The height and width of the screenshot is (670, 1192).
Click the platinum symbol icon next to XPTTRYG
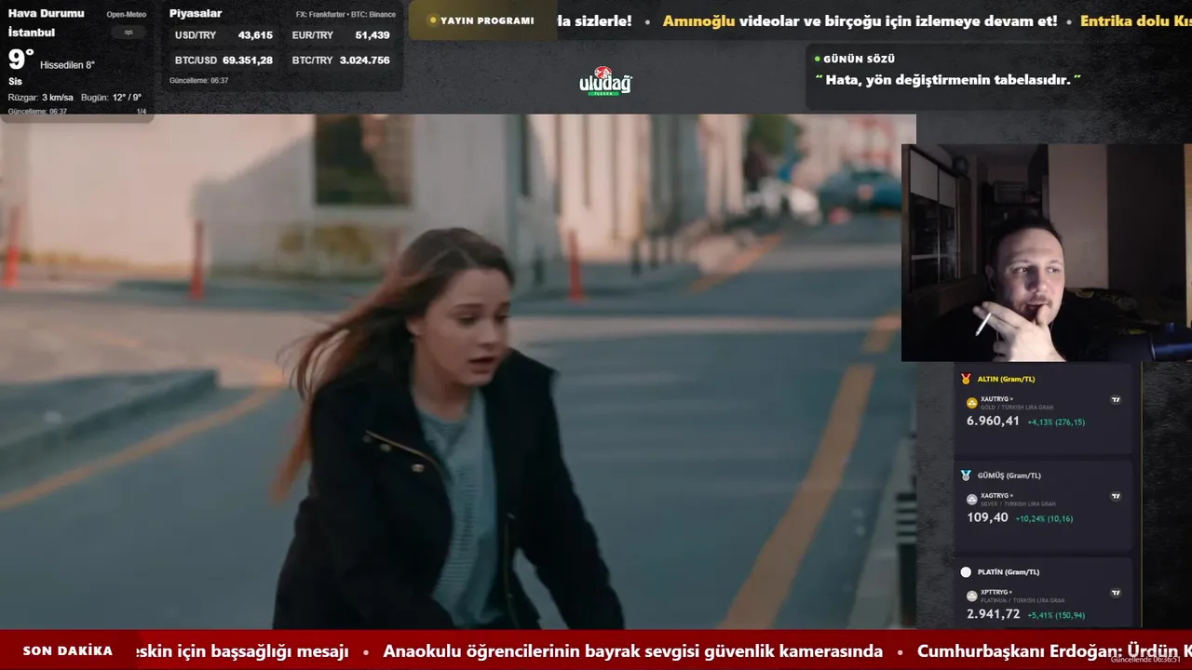972,596
